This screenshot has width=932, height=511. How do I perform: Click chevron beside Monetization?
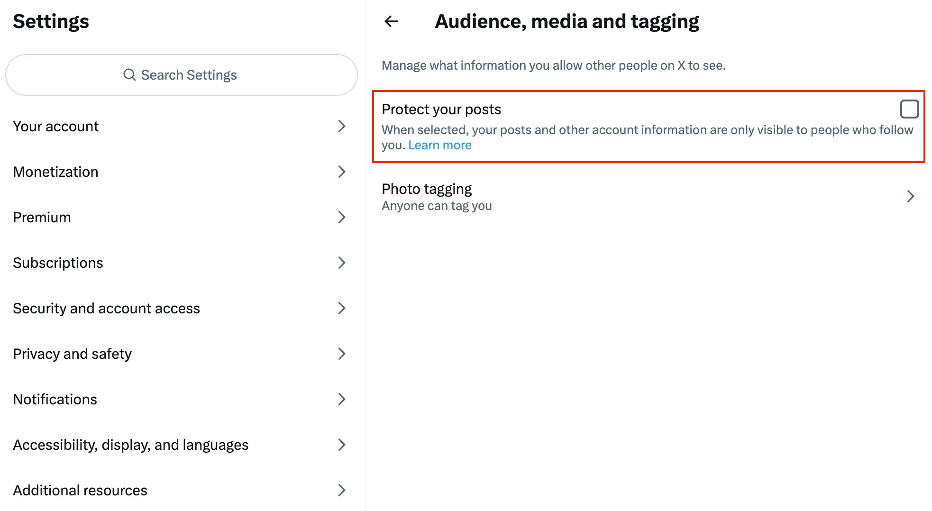point(341,172)
